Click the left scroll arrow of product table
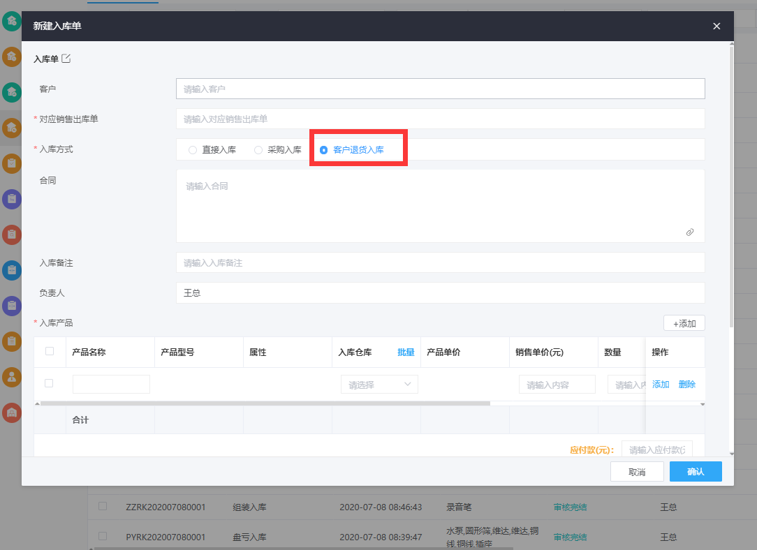757x550 pixels. [x=37, y=403]
